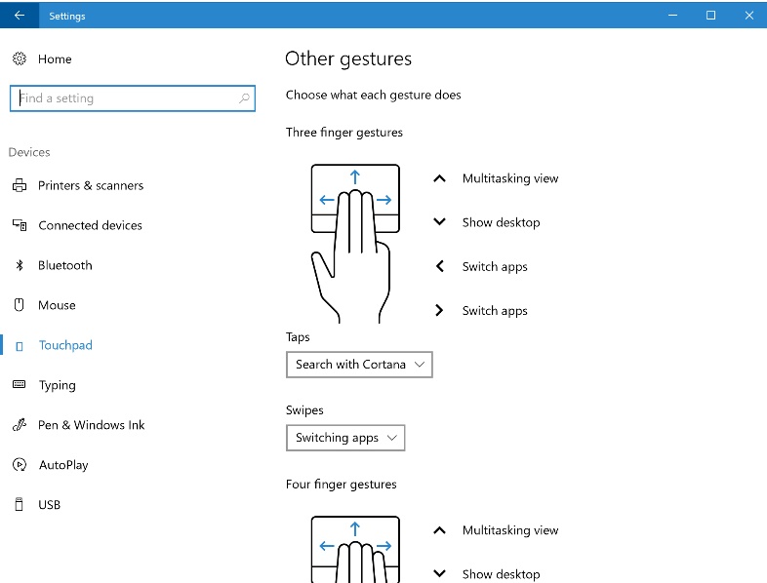
Task: Select Touchpad in the Devices sidebar
Action: (x=65, y=345)
